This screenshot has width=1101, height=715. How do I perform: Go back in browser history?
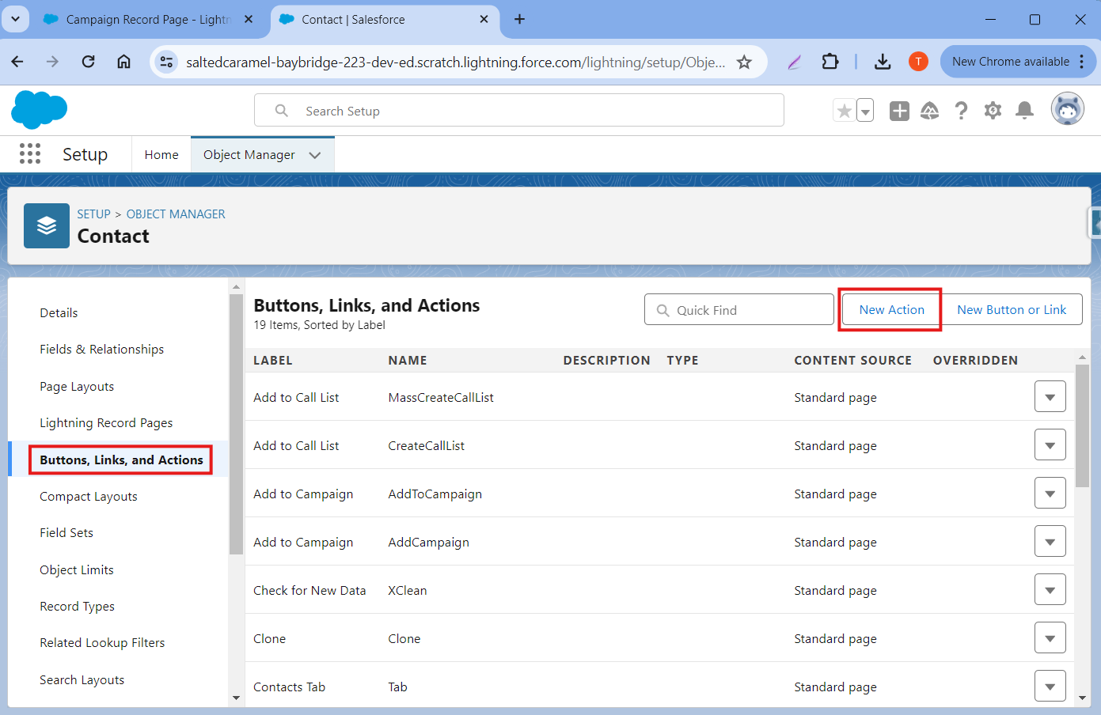(17, 62)
